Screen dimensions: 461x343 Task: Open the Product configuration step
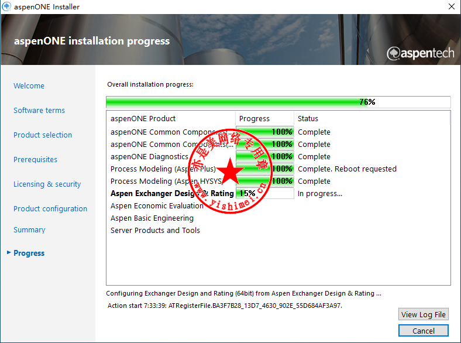click(50, 208)
